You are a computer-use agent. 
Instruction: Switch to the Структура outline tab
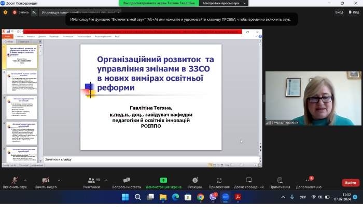(x=24, y=41)
